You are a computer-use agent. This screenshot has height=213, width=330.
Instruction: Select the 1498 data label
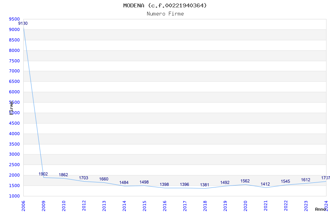(x=144, y=182)
